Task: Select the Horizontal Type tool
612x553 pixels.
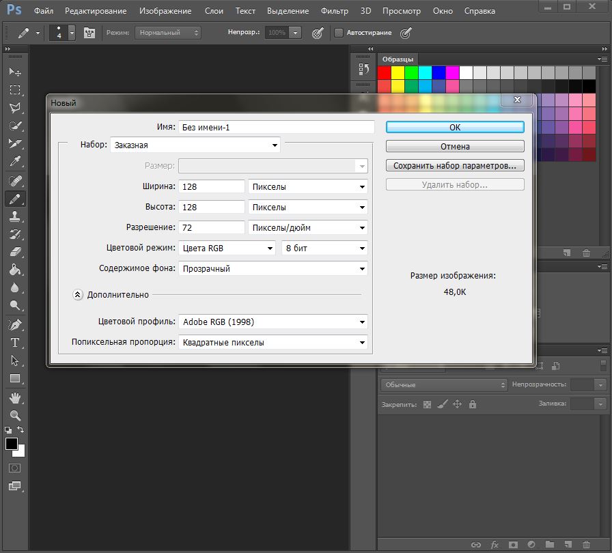Action: pyautogui.click(x=15, y=343)
